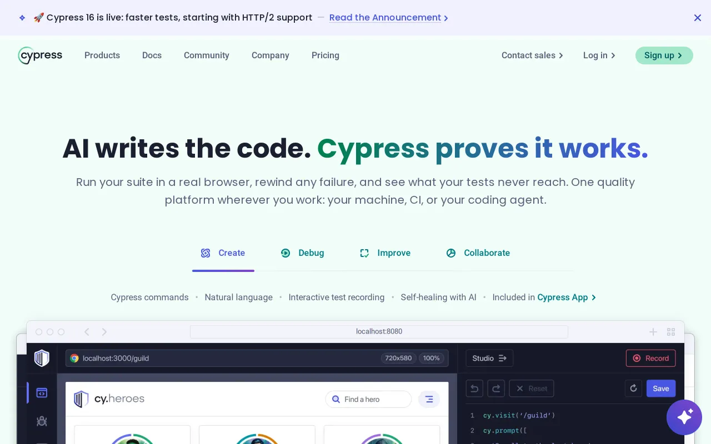
Task: Open the Cypress App link
Action: click(x=567, y=297)
